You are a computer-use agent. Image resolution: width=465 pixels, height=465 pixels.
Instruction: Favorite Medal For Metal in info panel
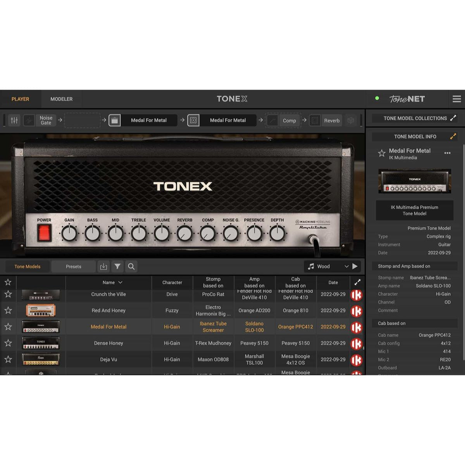coord(382,153)
